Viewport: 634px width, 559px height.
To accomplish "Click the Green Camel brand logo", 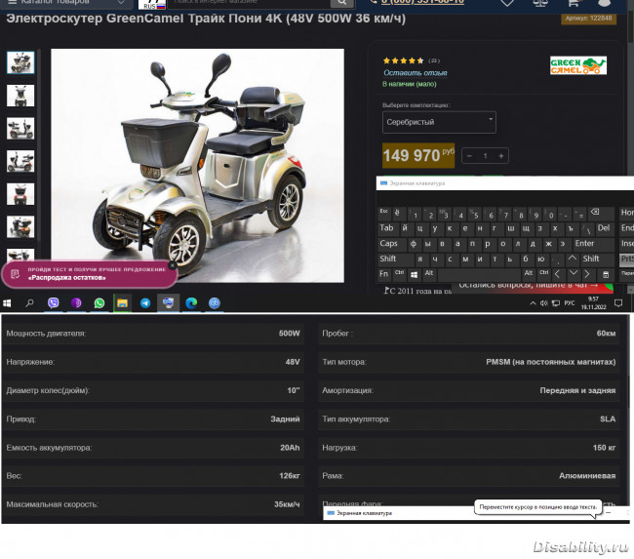I will point(578,65).
